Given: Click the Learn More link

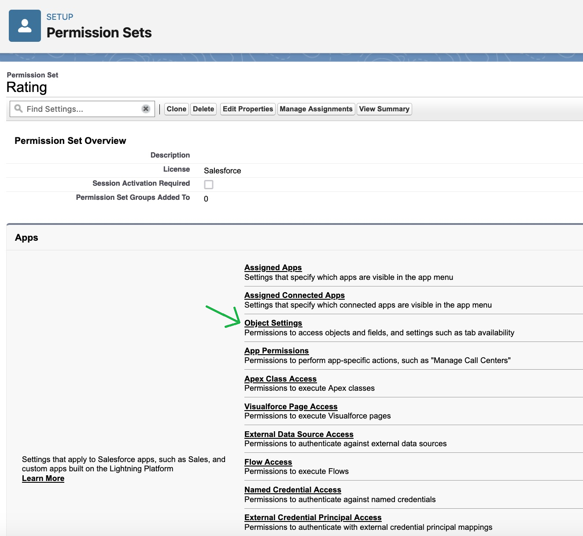Looking at the screenshot, I should point(43,478).
